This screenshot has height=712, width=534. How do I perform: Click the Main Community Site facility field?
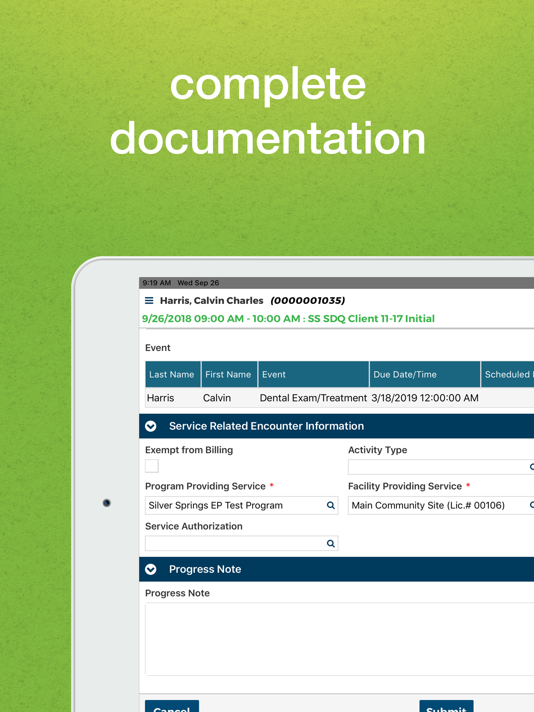pos(441,505)
